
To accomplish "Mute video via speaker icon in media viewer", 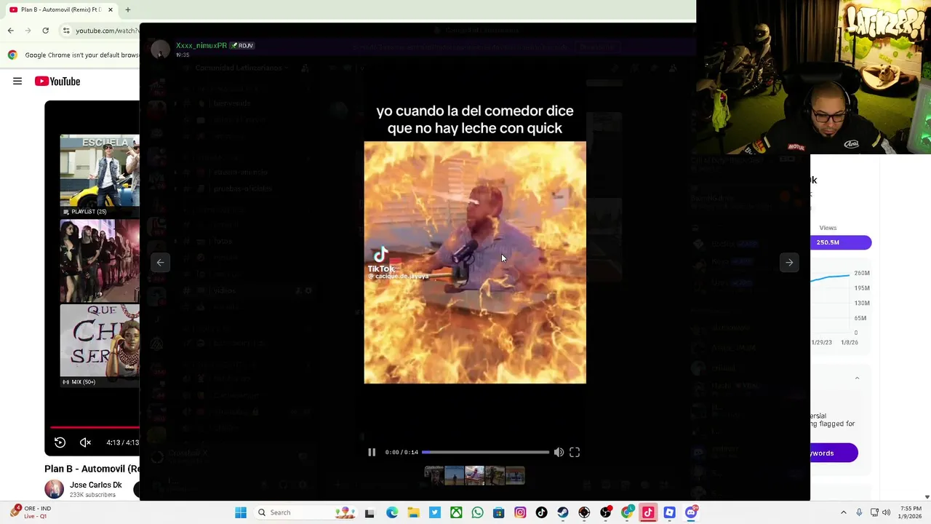I will (x=559, y=452).
